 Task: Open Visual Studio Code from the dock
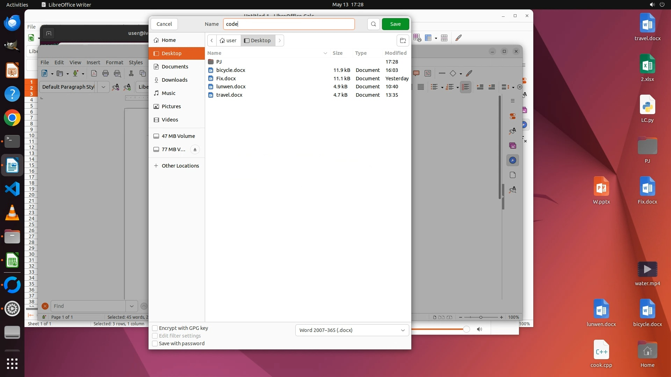pos(12,189)
